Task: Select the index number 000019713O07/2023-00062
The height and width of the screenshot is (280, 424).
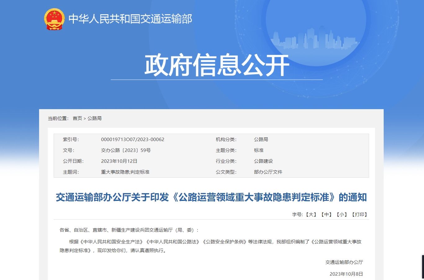Action: click(x=132, y=140)
